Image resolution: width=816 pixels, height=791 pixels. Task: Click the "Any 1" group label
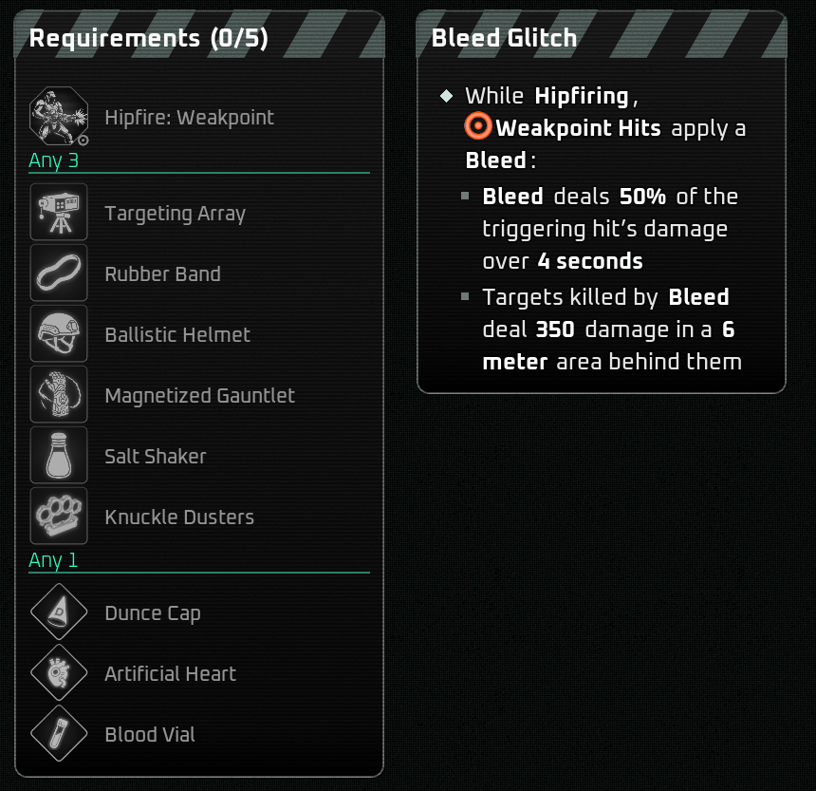tap(53, 560)
